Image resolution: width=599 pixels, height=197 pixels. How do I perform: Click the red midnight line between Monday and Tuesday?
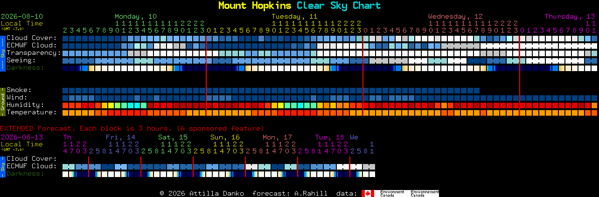(206, 75)
